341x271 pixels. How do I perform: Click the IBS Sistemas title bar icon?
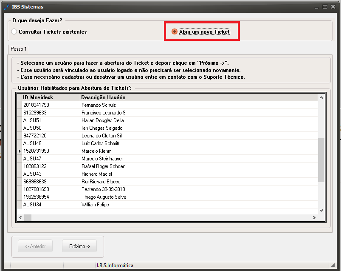[x=7, y=7]
